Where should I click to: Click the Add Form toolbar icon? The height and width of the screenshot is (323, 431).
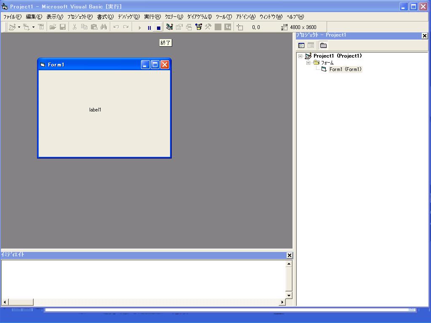[27, 27]
